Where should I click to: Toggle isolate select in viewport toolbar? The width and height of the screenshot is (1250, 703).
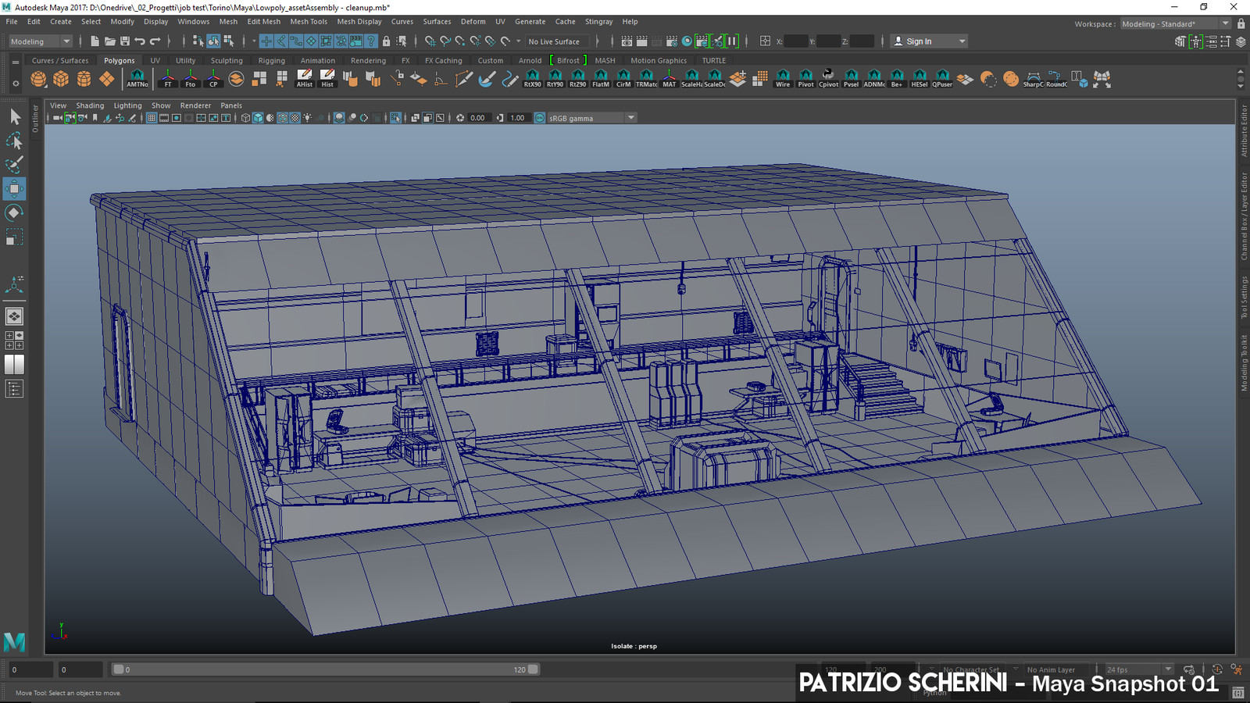pyautogui.click(x=396, y=118)
